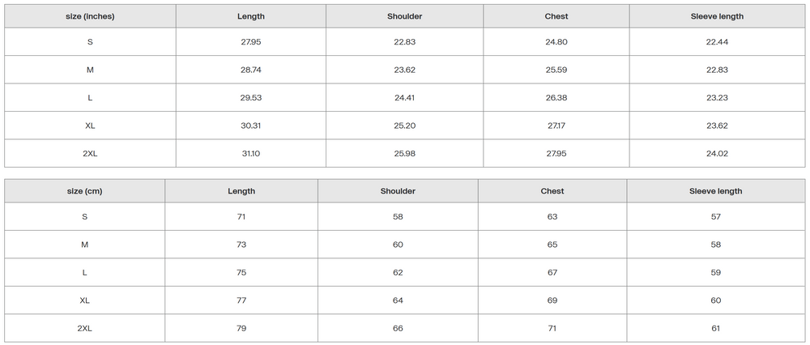Viewport: 810px width, 345px height.
Task: Select sleeve length value 59 in cm table
Action: [715, 273]
